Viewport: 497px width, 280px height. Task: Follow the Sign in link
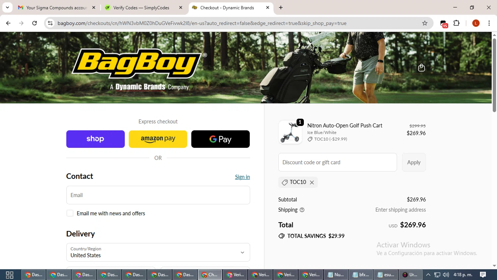[x=243, y=177]
